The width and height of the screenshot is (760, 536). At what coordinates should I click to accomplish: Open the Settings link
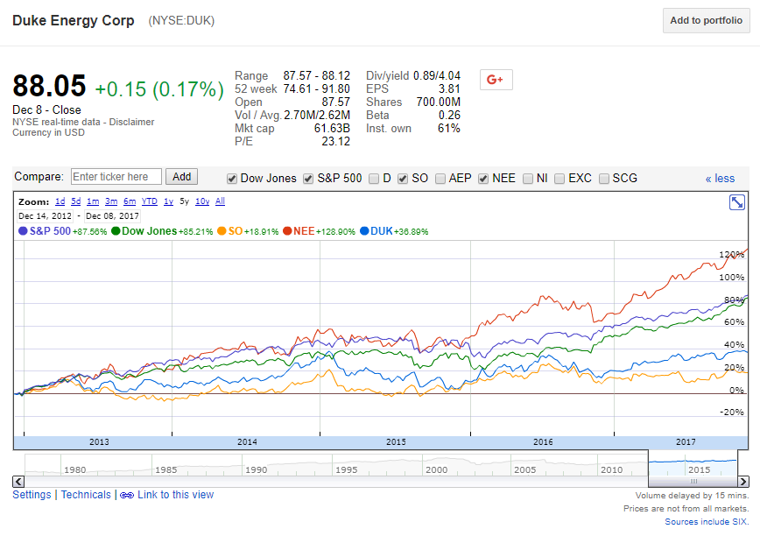(32, 495)
